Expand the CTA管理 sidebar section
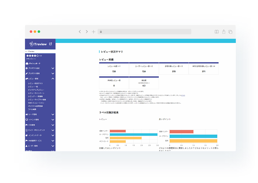This screenshot has height=183, width=258. [53, 125]
